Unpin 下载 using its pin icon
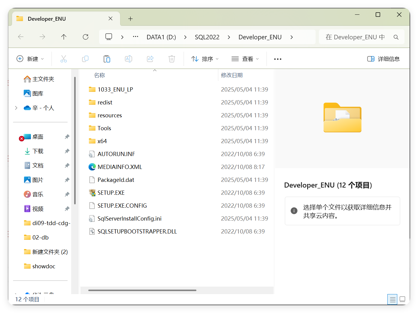The width and height of the screenshot is (418, 313). [67, 151]
